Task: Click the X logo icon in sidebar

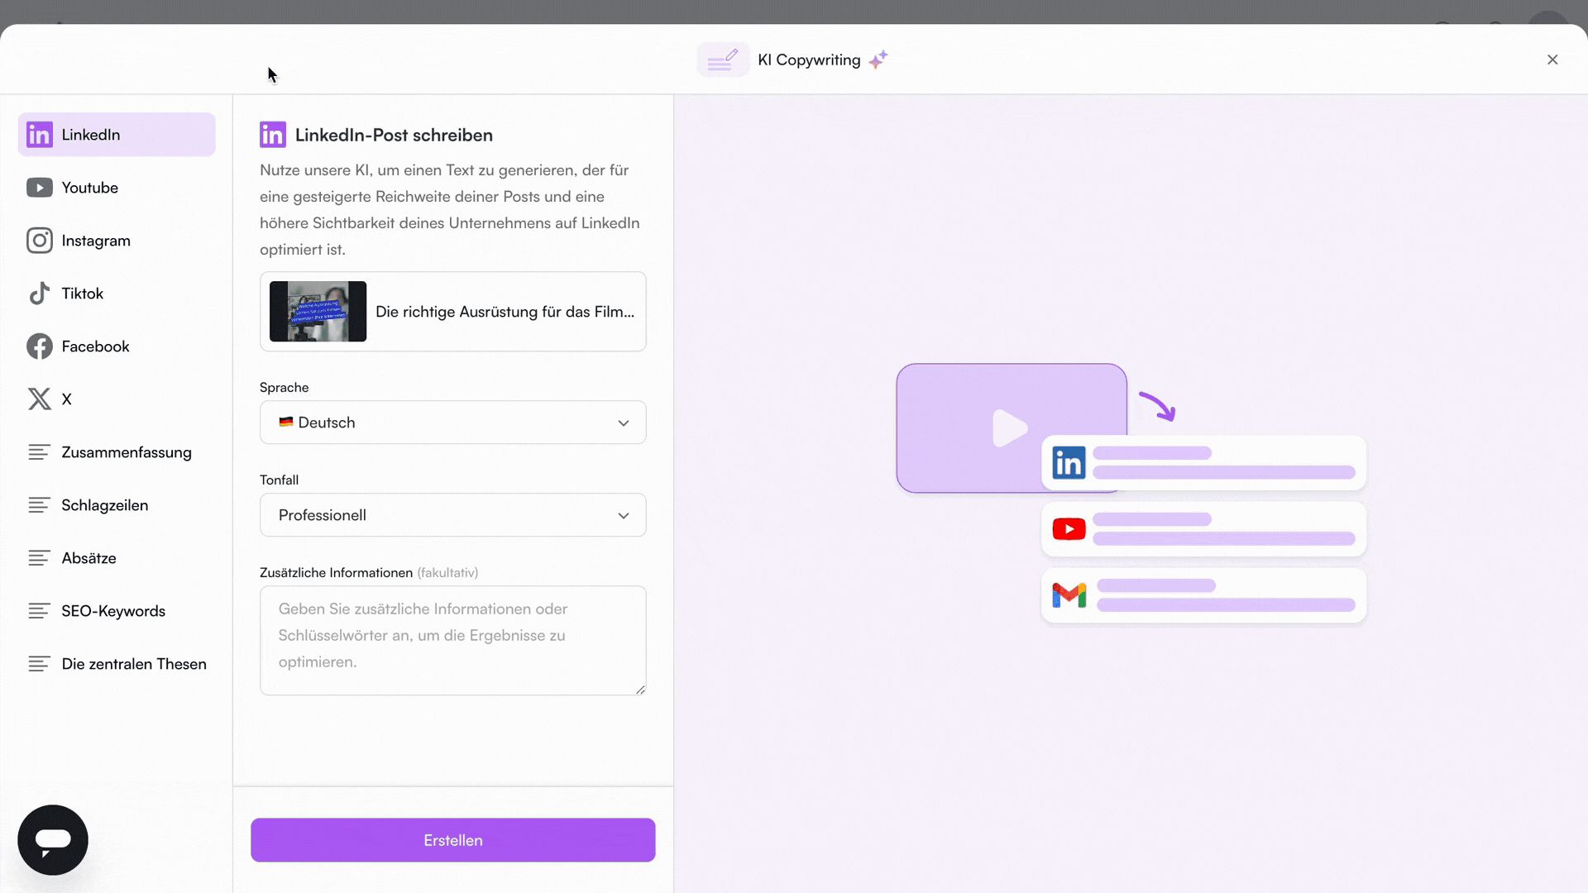Action: coord(39,399)
